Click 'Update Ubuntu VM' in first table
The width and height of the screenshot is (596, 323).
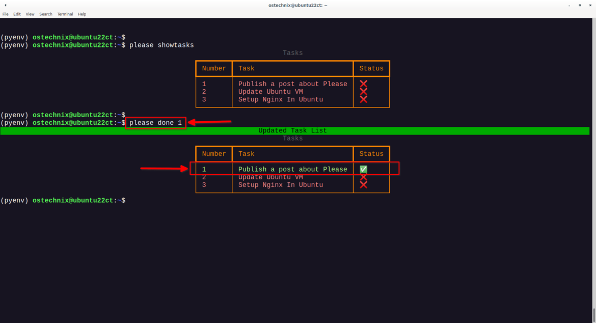coord(270,92)
